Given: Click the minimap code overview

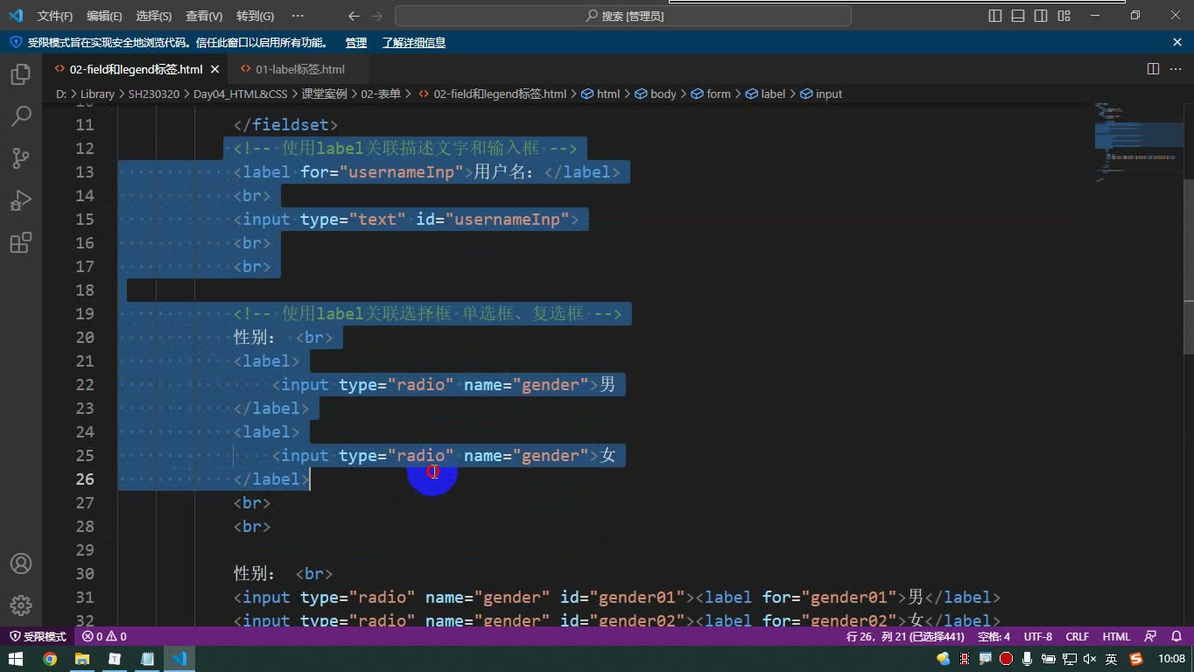Looking at the screenshot, I should pyautogui.click(x=1137, y=140).
